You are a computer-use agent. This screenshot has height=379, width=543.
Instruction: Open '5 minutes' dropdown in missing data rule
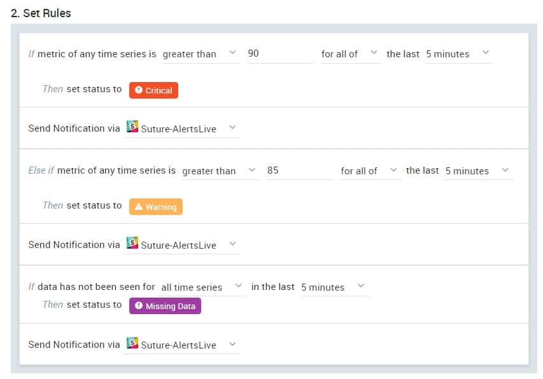334,287
